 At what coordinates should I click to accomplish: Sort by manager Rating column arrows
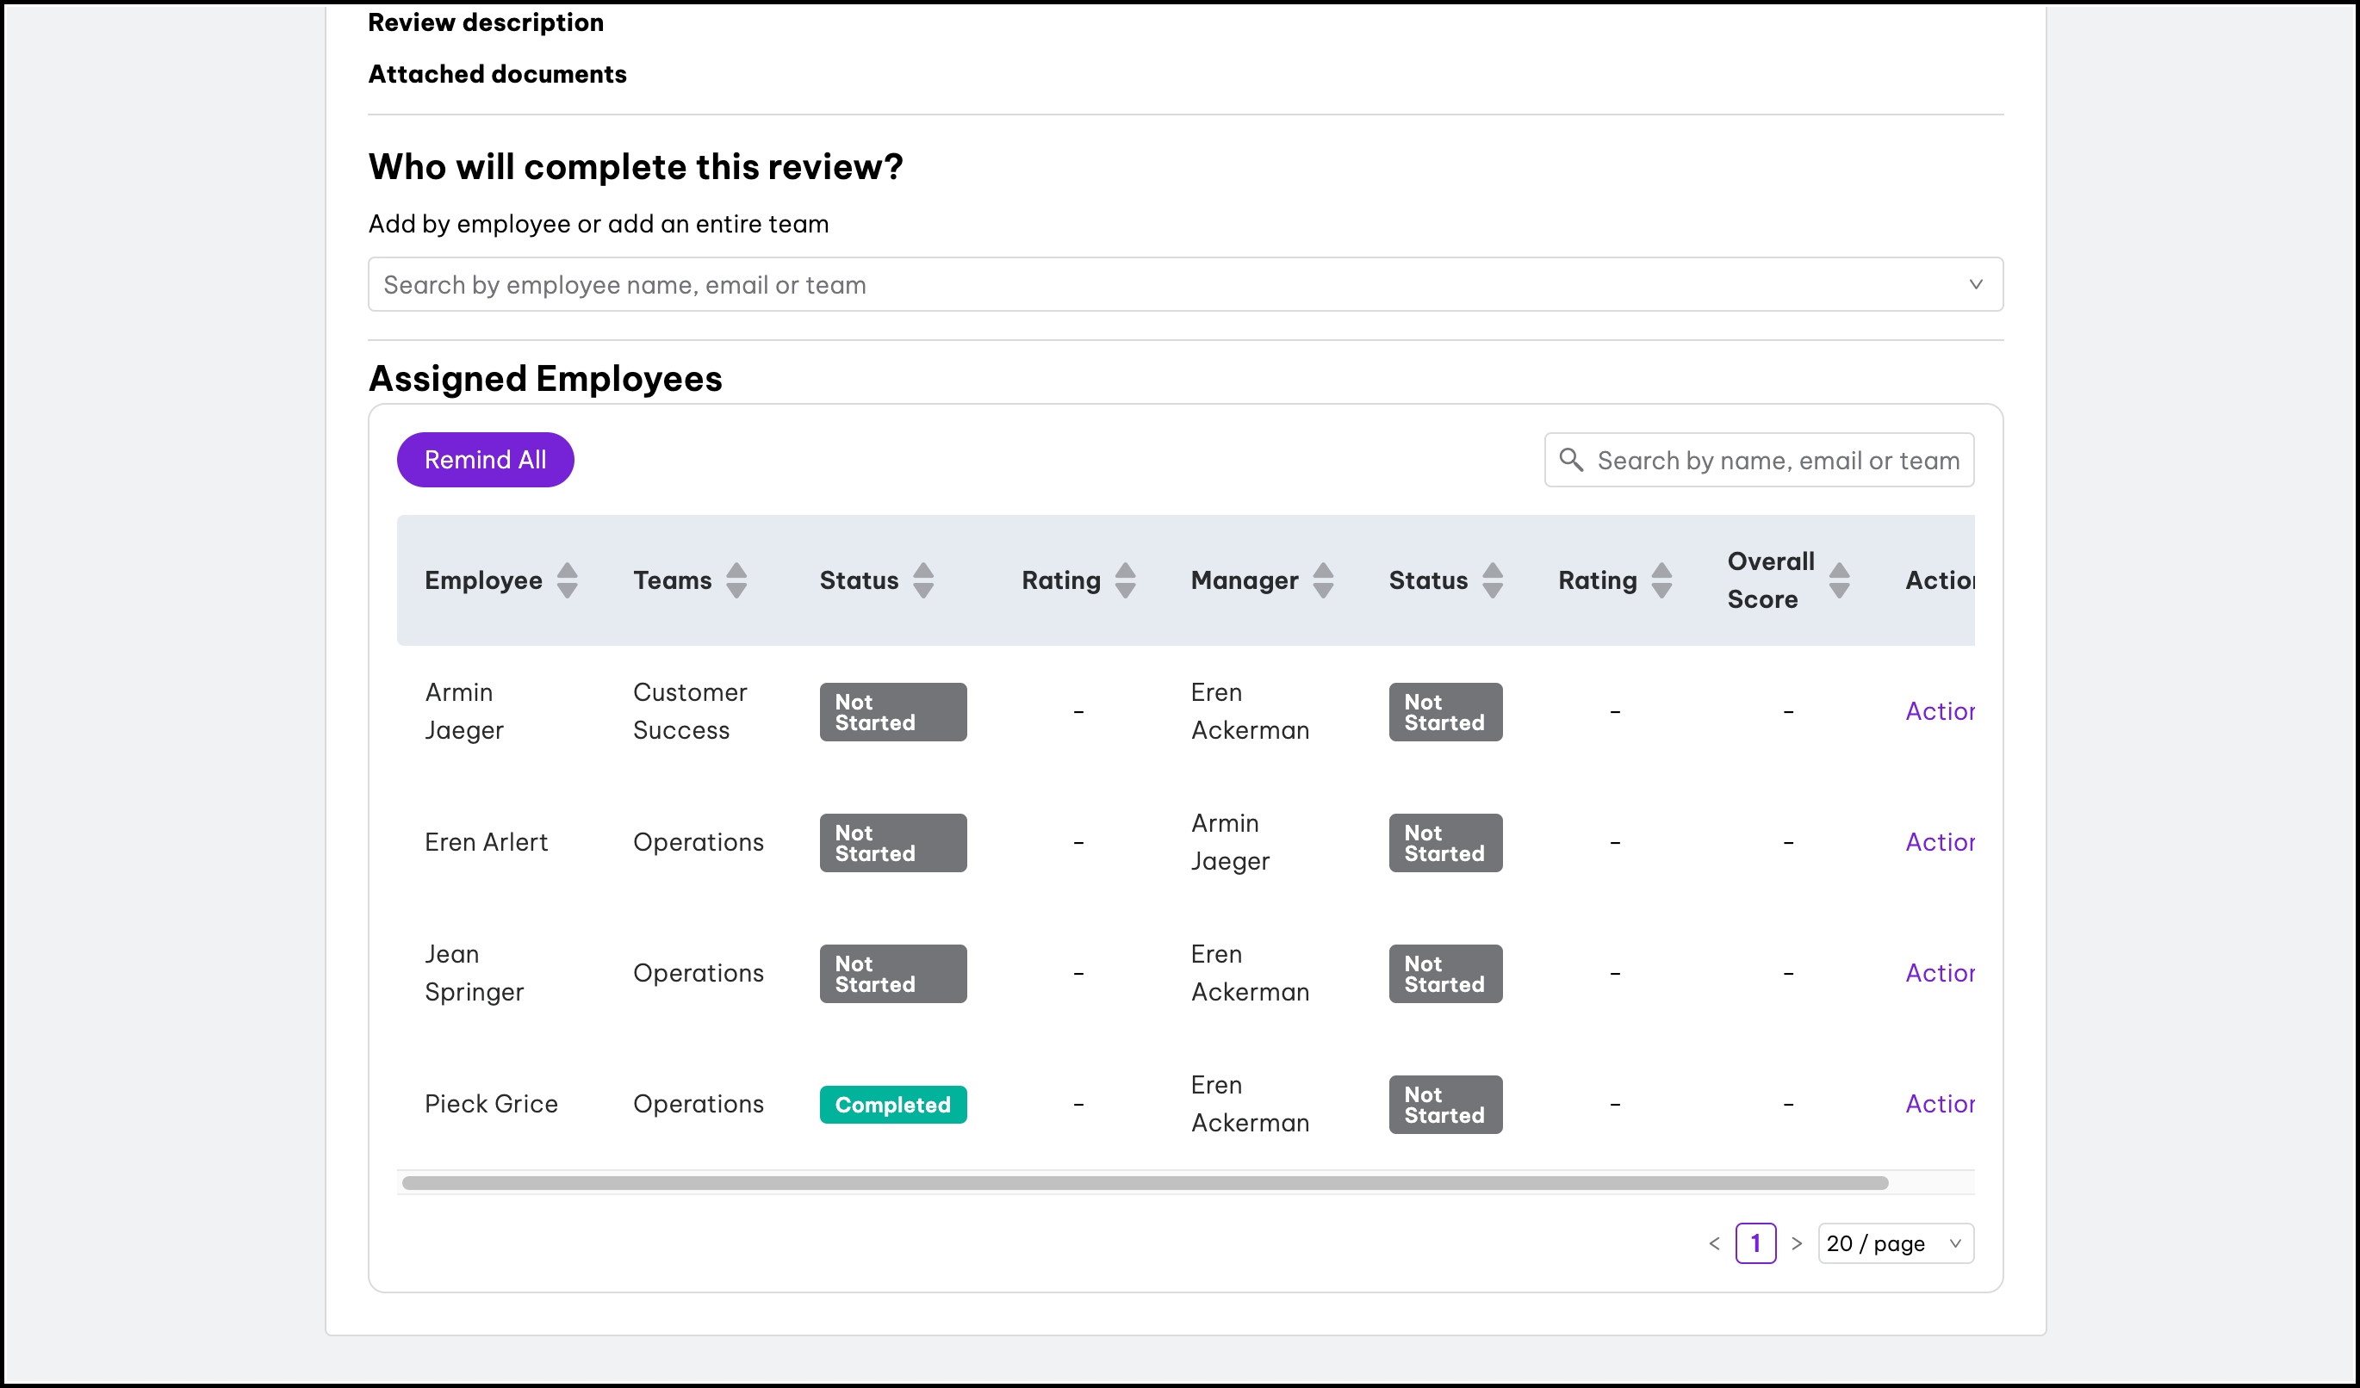point(1661,580)
